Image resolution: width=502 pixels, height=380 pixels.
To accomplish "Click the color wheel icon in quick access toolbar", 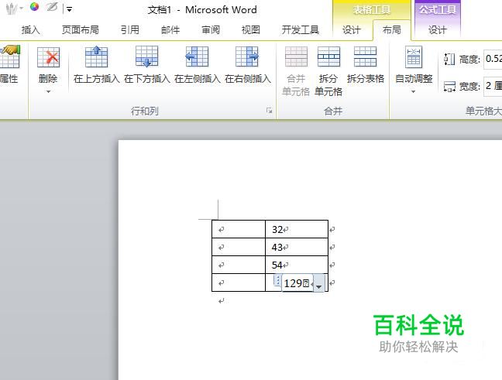I will (34, 7).
